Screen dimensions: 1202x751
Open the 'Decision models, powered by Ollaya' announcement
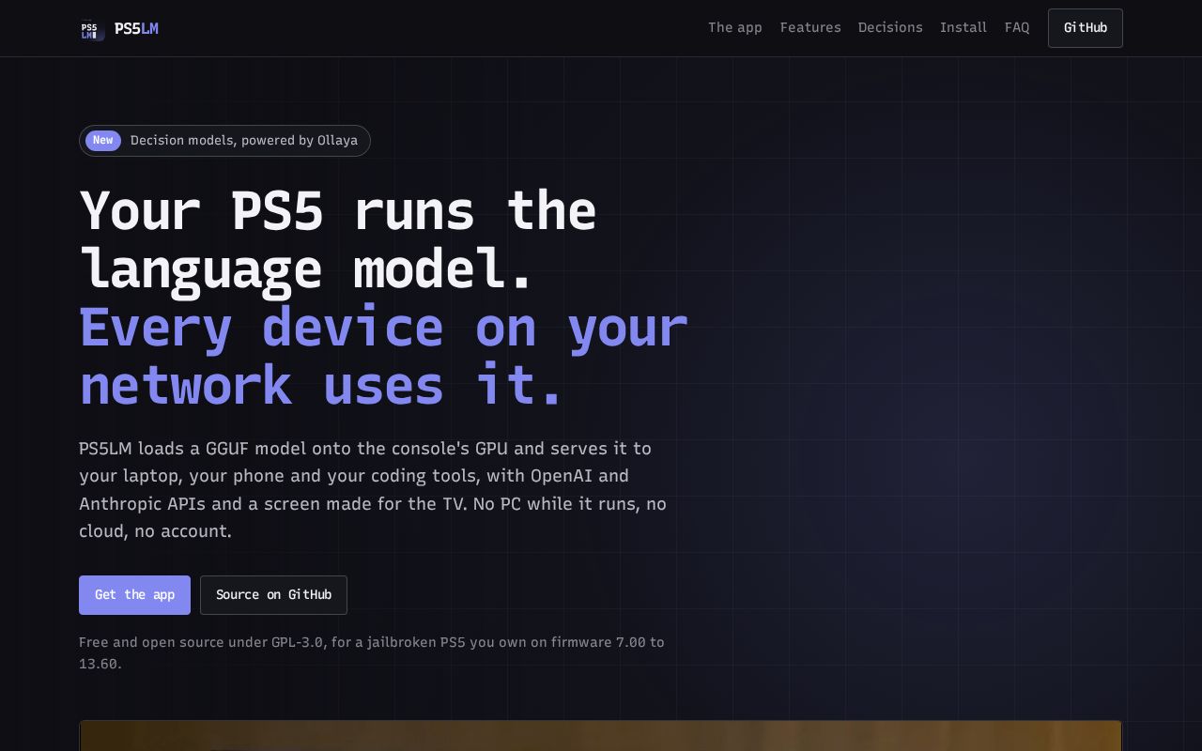coord(225,141)
